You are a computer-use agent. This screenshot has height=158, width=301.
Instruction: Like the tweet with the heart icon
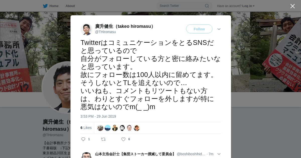click(123, 139)
